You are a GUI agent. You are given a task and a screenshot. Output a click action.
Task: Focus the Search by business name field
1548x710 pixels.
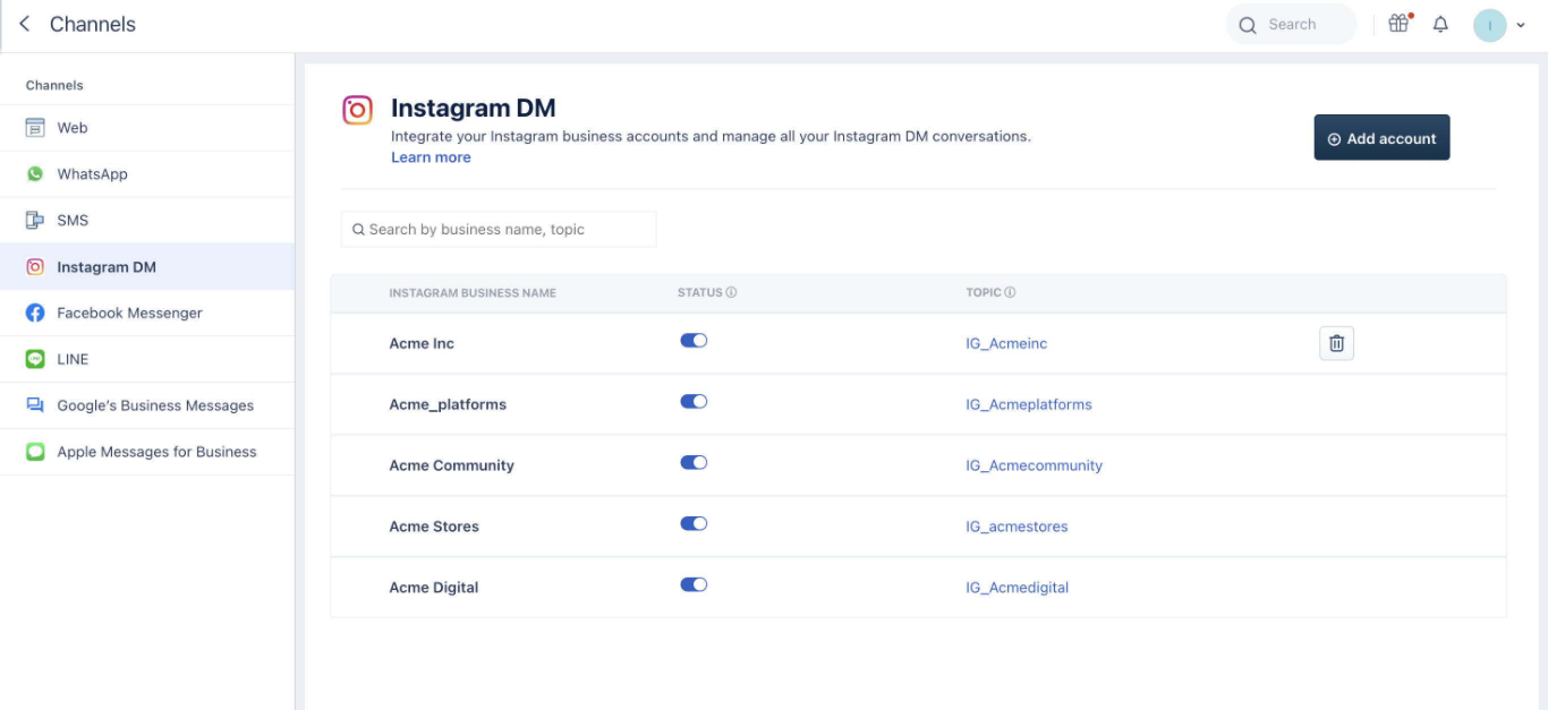point(499,229)
